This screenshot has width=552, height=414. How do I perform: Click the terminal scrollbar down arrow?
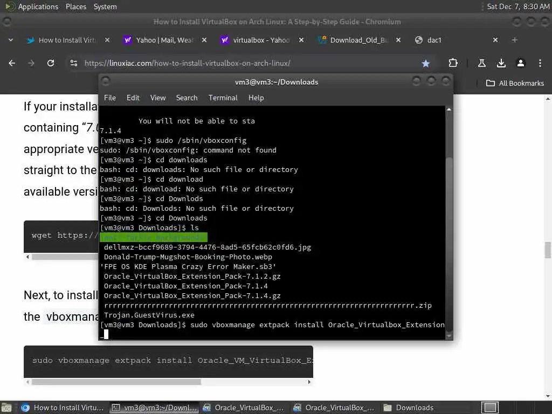click(449, 336)
